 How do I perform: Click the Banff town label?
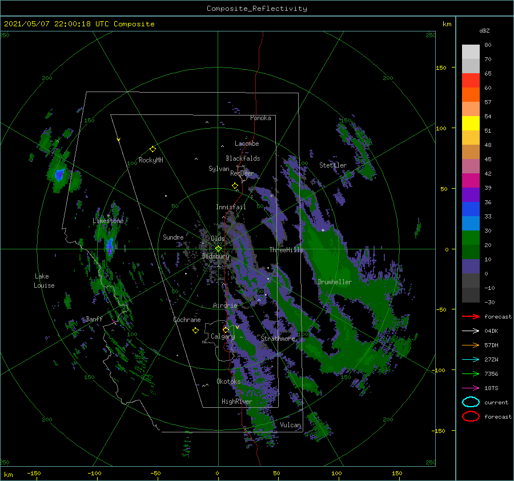pos(94,319)
